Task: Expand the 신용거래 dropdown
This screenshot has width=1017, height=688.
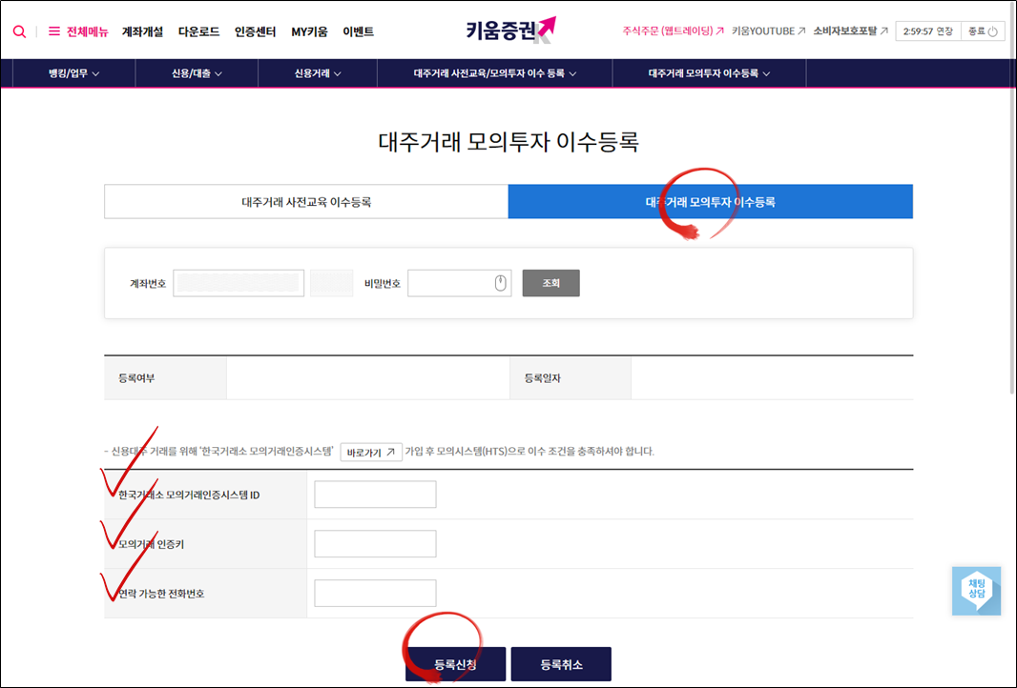Action: pyautogui.click(x=317, y=73)
